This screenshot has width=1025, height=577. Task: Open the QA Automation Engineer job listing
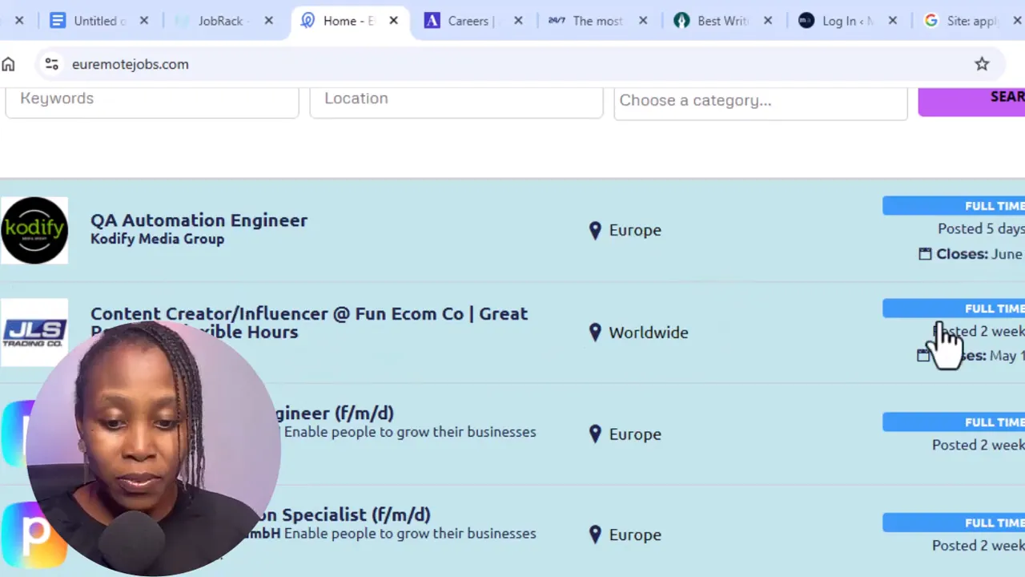pos(199,220)
